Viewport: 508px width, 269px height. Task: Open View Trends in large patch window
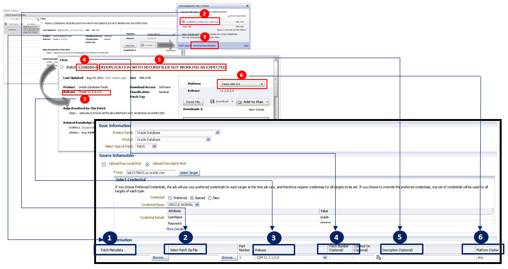256,110
